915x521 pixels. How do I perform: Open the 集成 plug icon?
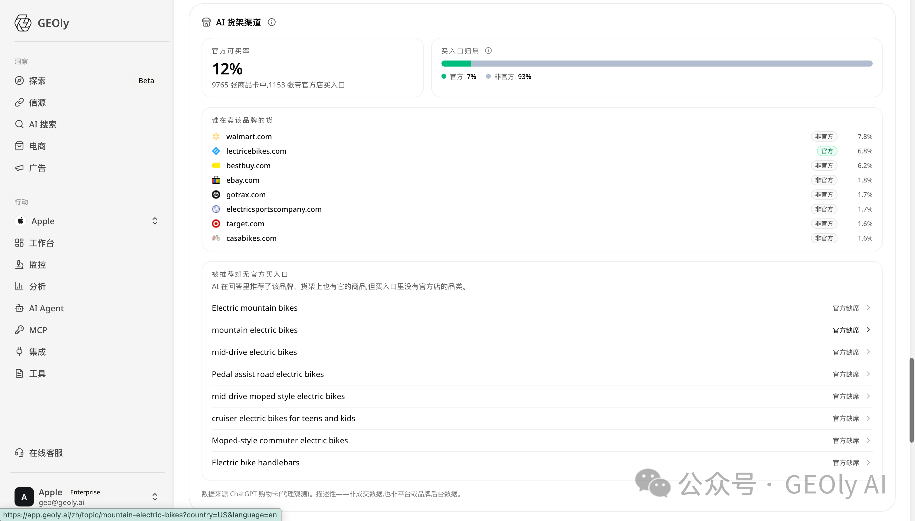19,352
